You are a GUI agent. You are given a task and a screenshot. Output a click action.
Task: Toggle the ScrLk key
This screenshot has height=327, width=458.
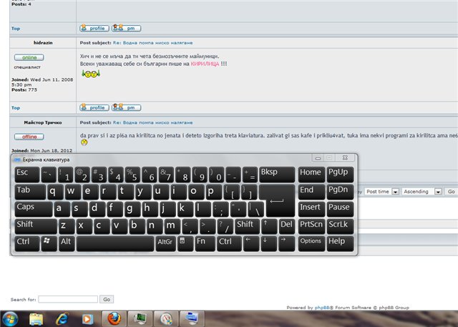(x=340, y=225)
